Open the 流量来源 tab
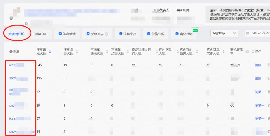The width and height of the screenshot is (270, 136). click(127, 34)
